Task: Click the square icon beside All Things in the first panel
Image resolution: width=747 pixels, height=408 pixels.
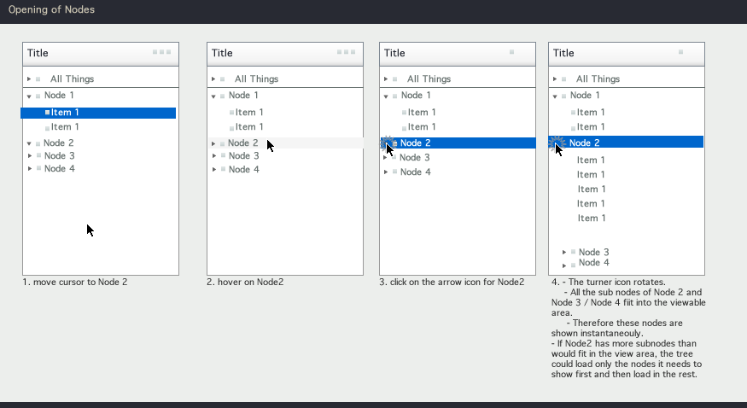Action: pos(38,79)
